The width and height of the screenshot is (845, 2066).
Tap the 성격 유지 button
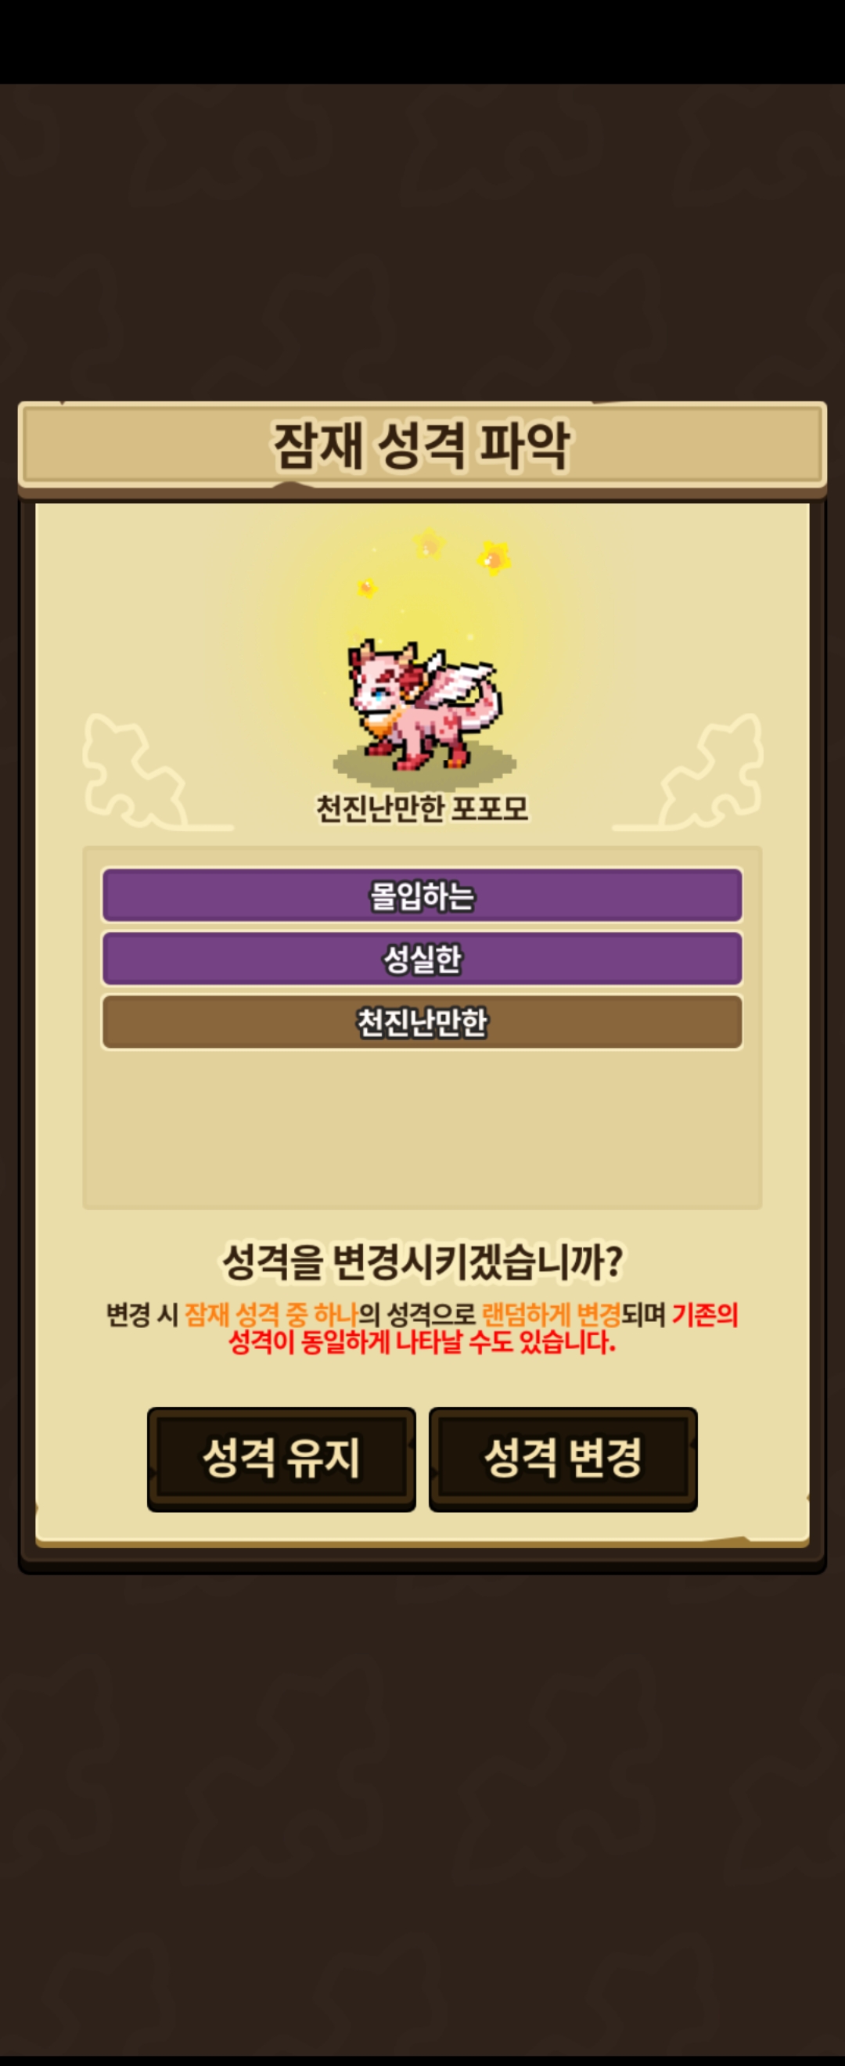(282, 1459)
